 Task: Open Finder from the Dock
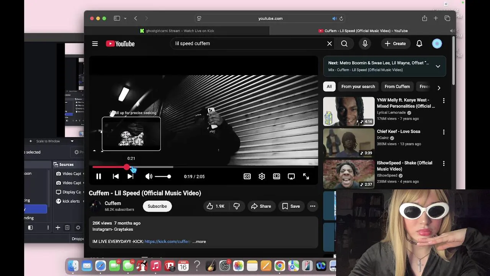tap(73, 266)
